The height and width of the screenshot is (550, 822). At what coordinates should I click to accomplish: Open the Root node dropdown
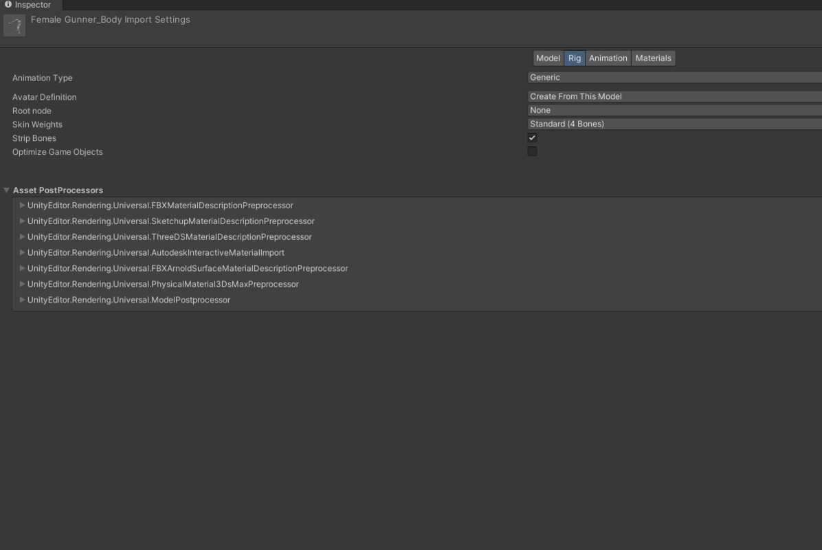point(674,110)
